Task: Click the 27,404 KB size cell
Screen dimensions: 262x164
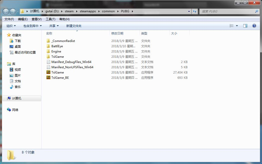Action: click(x=180, y=72)
